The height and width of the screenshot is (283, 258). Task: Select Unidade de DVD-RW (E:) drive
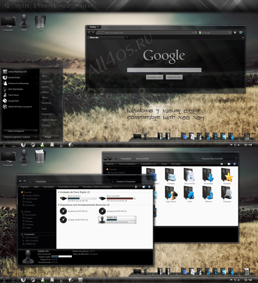pos(74,211)
